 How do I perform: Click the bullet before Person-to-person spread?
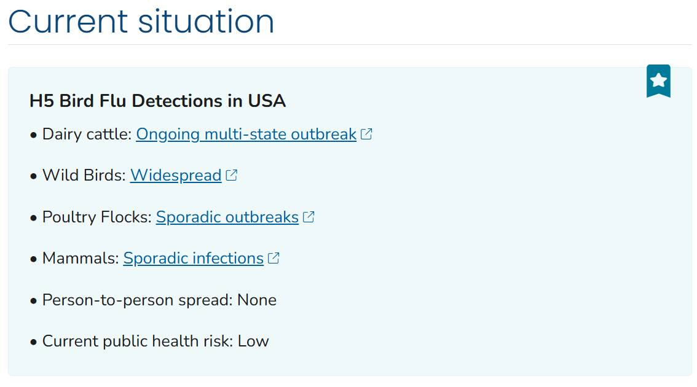(33, 301)
